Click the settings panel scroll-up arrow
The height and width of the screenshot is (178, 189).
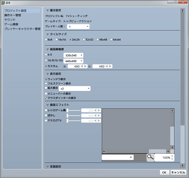pyautogui.click(x=182, y=11)
